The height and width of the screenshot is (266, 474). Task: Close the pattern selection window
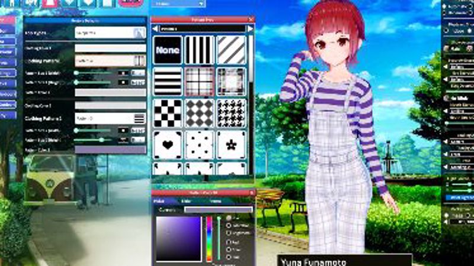click(251, 20)
